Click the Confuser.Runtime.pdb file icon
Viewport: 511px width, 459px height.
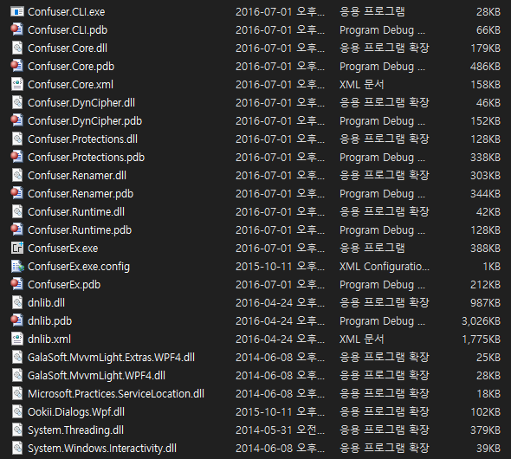click(17, 230)
